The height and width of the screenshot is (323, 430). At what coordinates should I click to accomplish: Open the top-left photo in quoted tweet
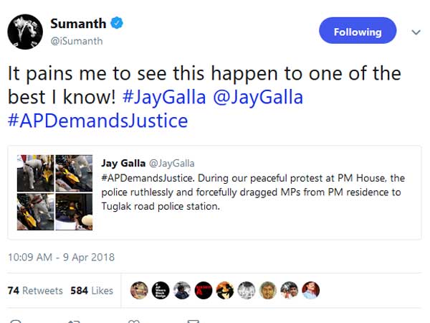coord(35,172)
